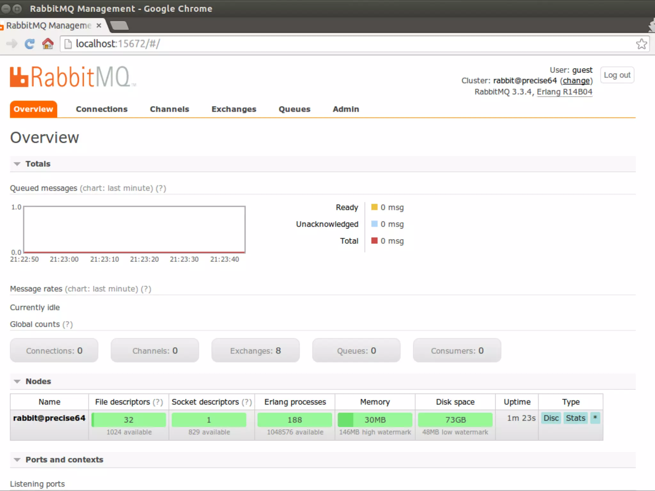This screenshot has height=491, width=655.
Task: Click the Log out button
Action: (x=617, y=75)
